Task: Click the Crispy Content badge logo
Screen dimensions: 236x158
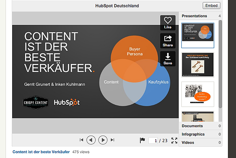Action: click(36, 103)
